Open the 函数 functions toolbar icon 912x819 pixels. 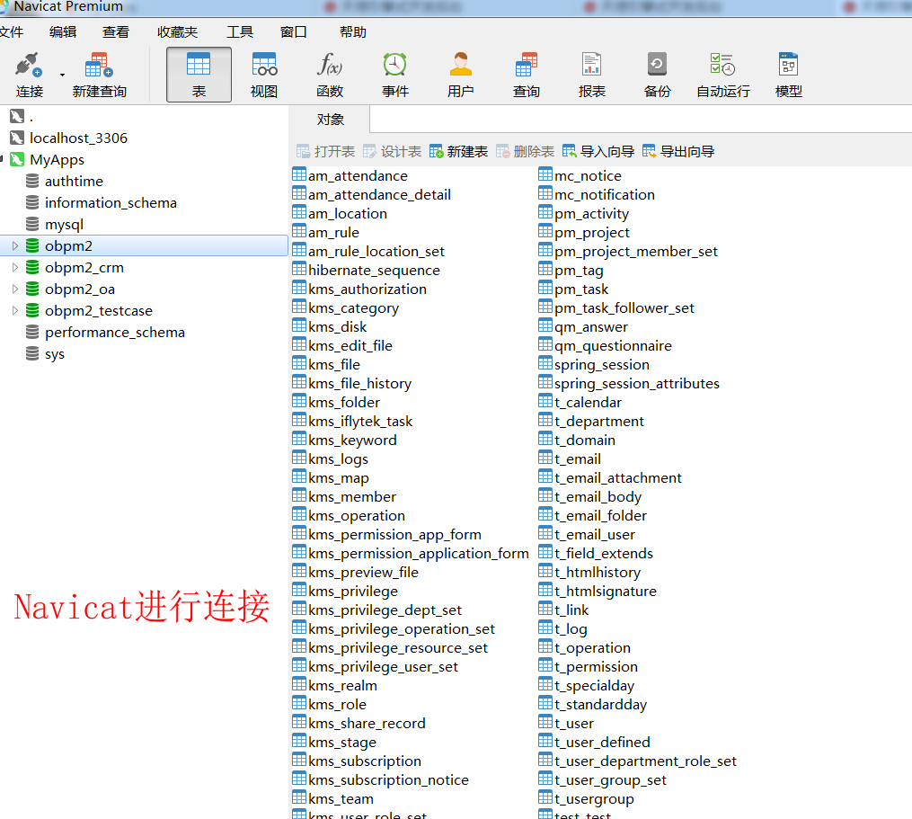pos(330,65)
